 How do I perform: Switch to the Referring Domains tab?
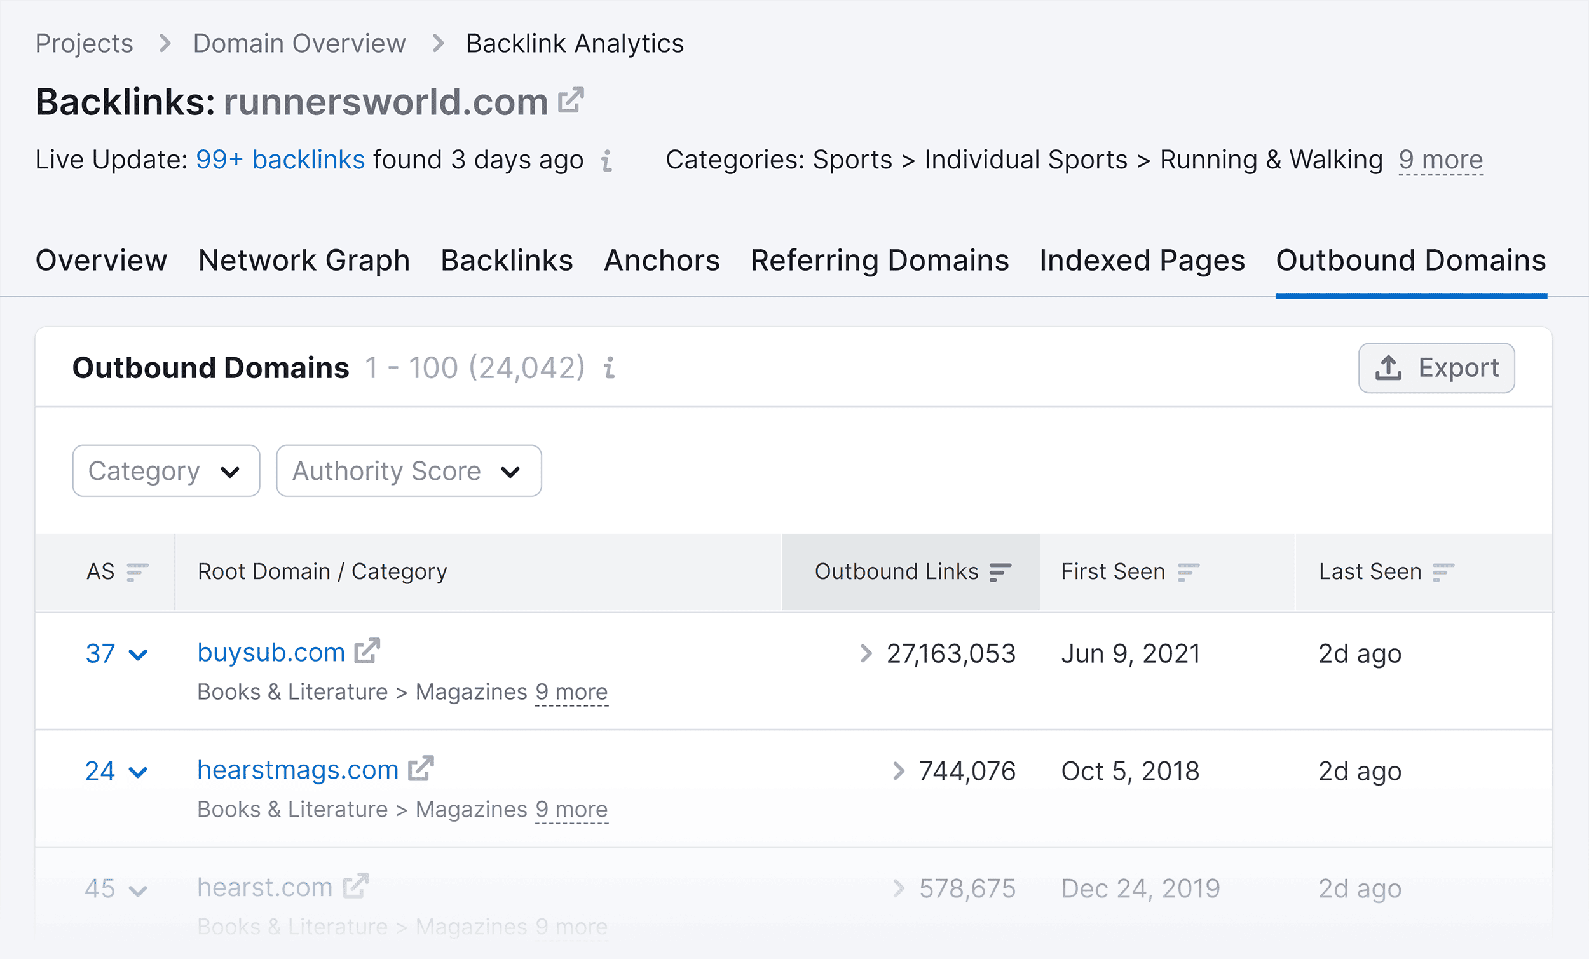pos(880,261)
